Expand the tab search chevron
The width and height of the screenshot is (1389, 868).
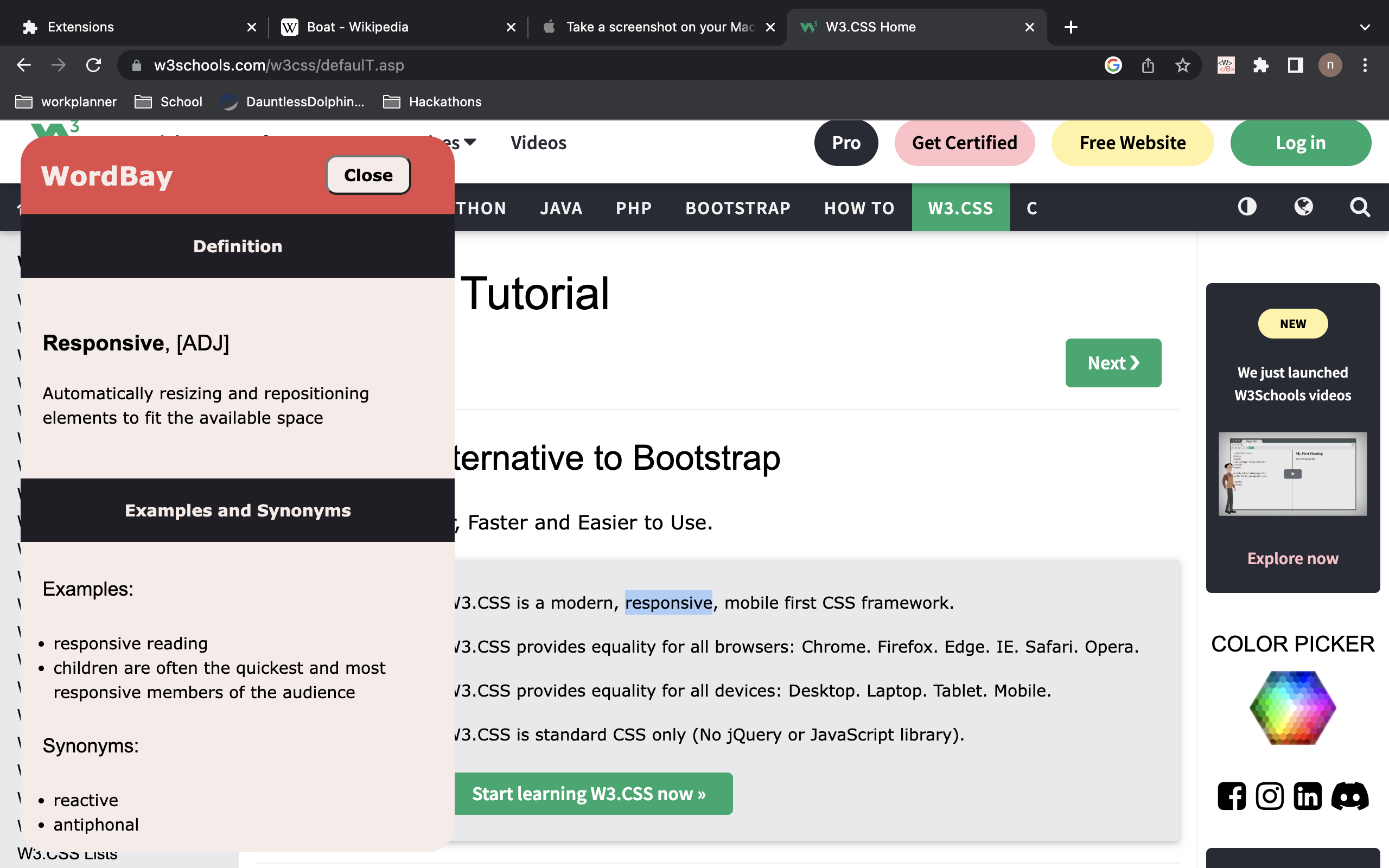point(1365,27)
